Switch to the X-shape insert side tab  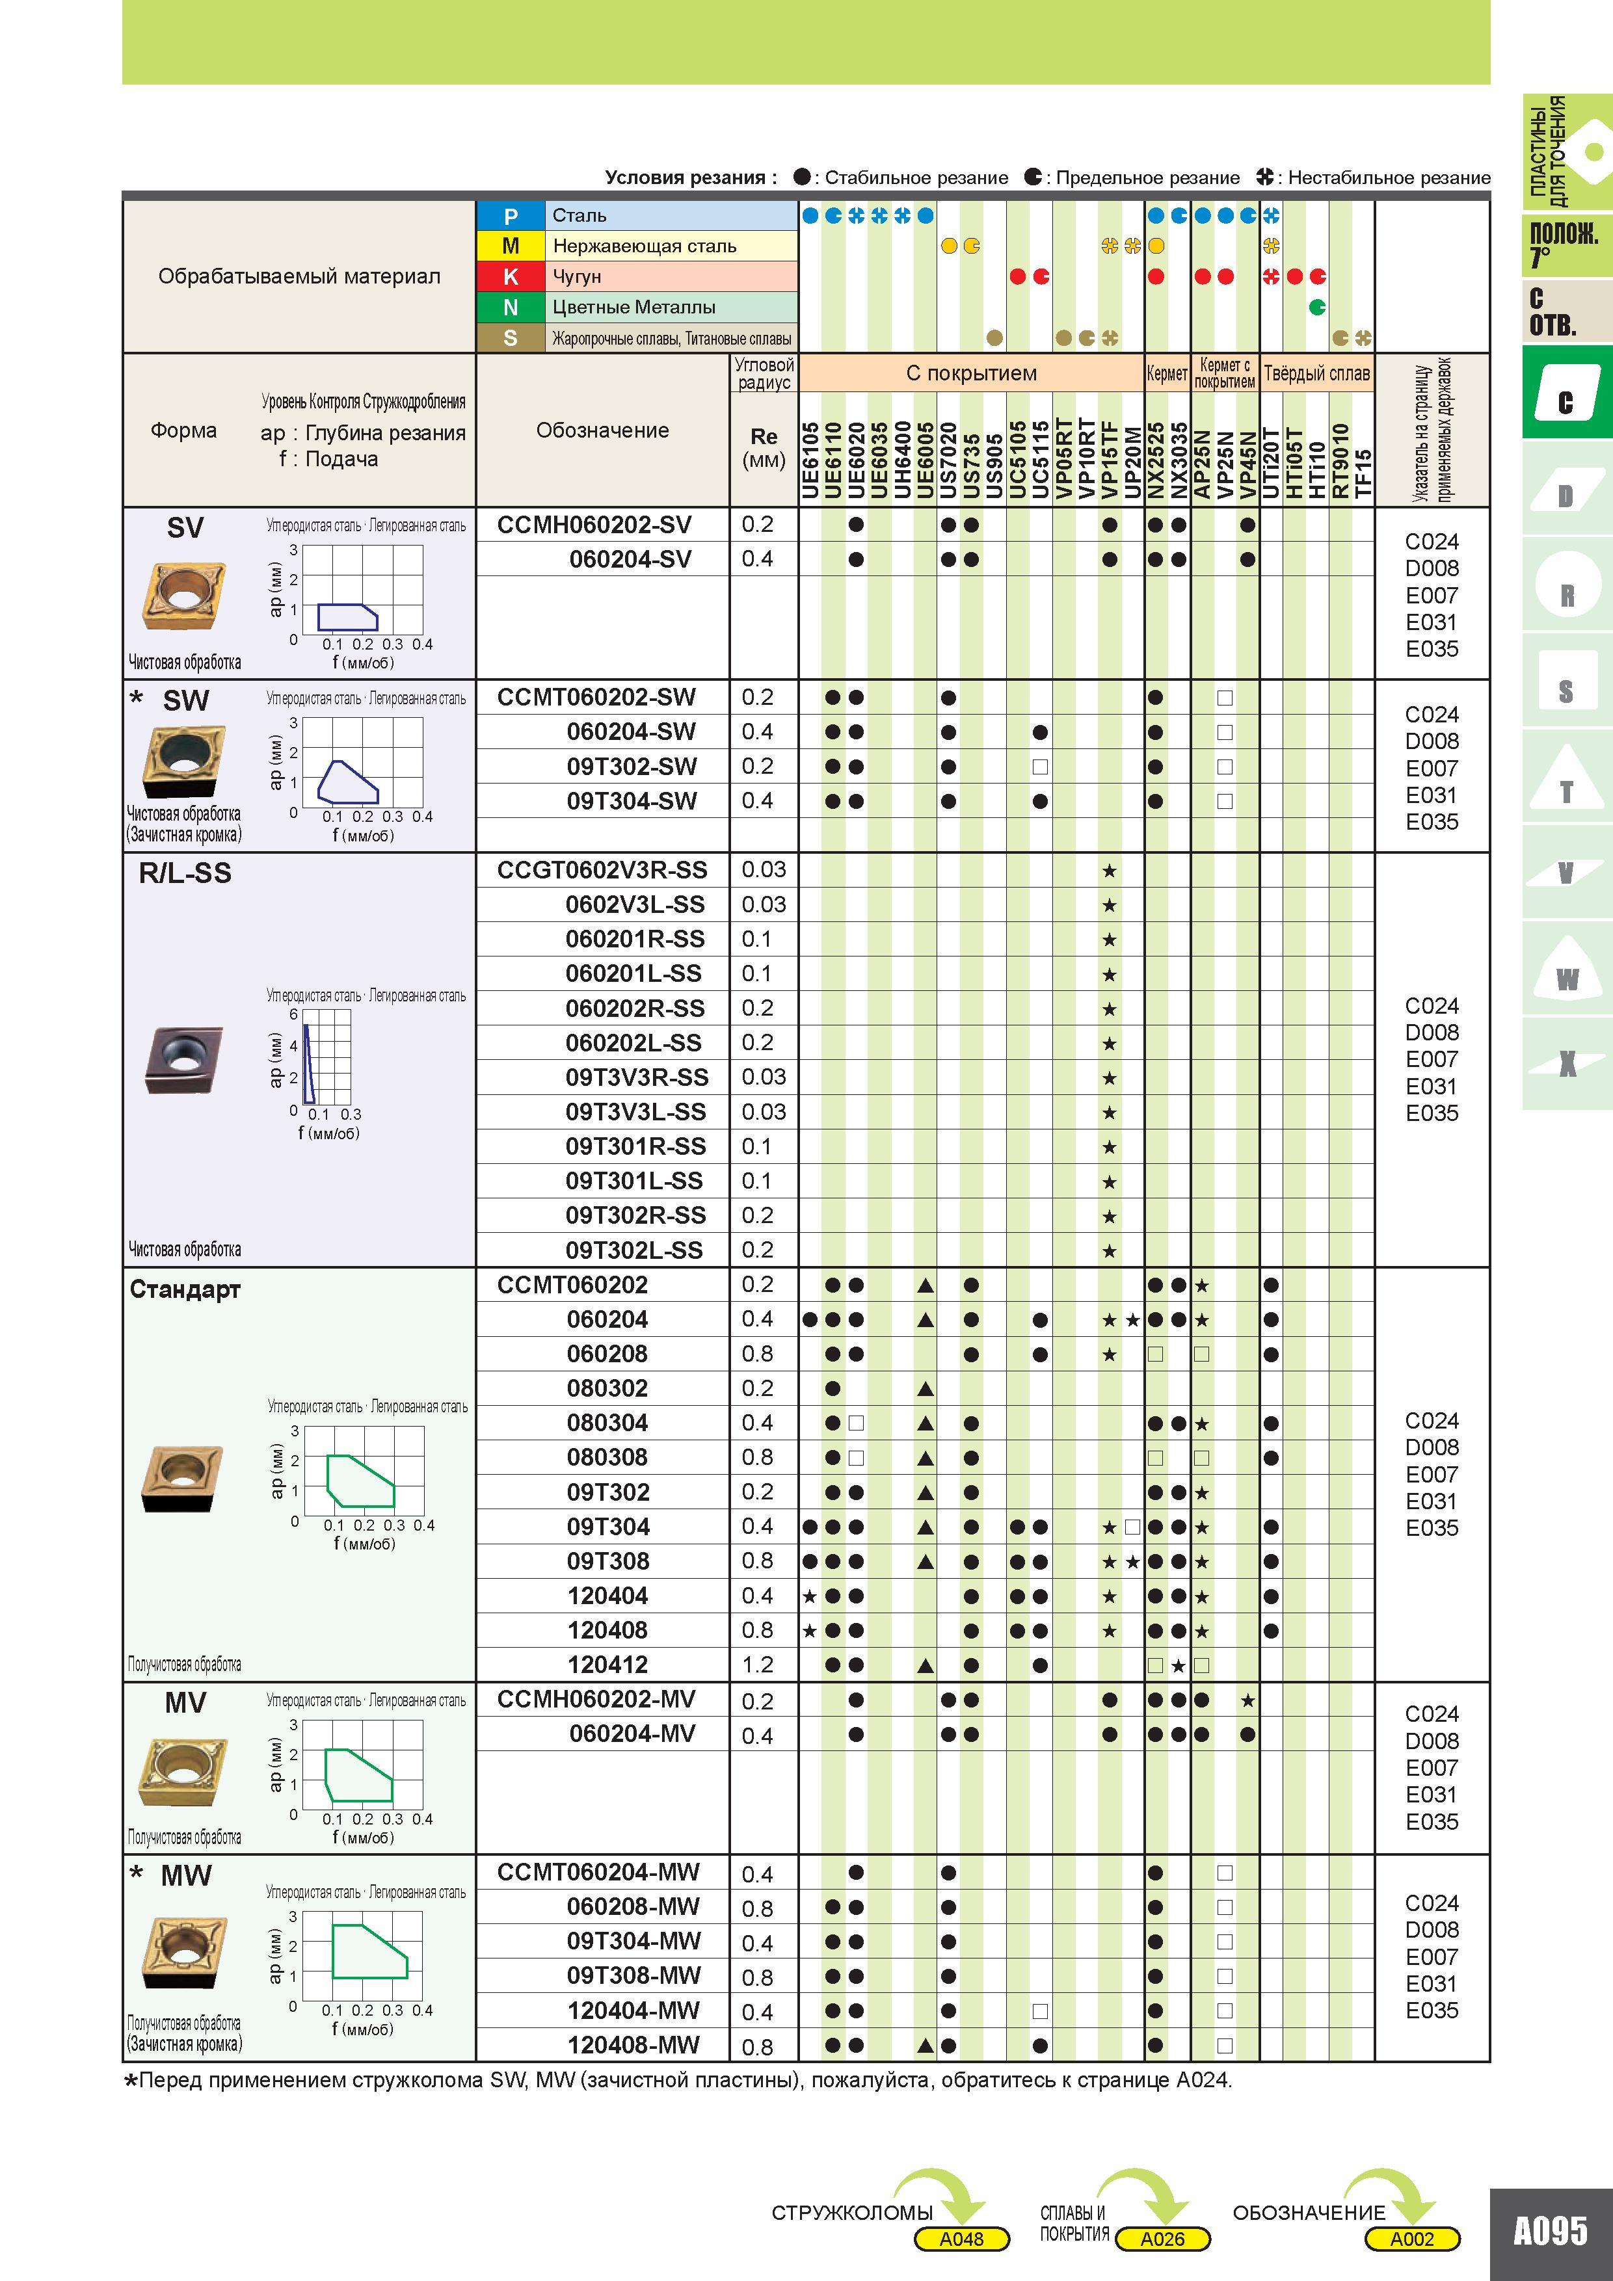click(x=1566, y=1064)
